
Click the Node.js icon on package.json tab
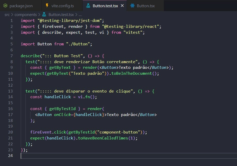5,6
